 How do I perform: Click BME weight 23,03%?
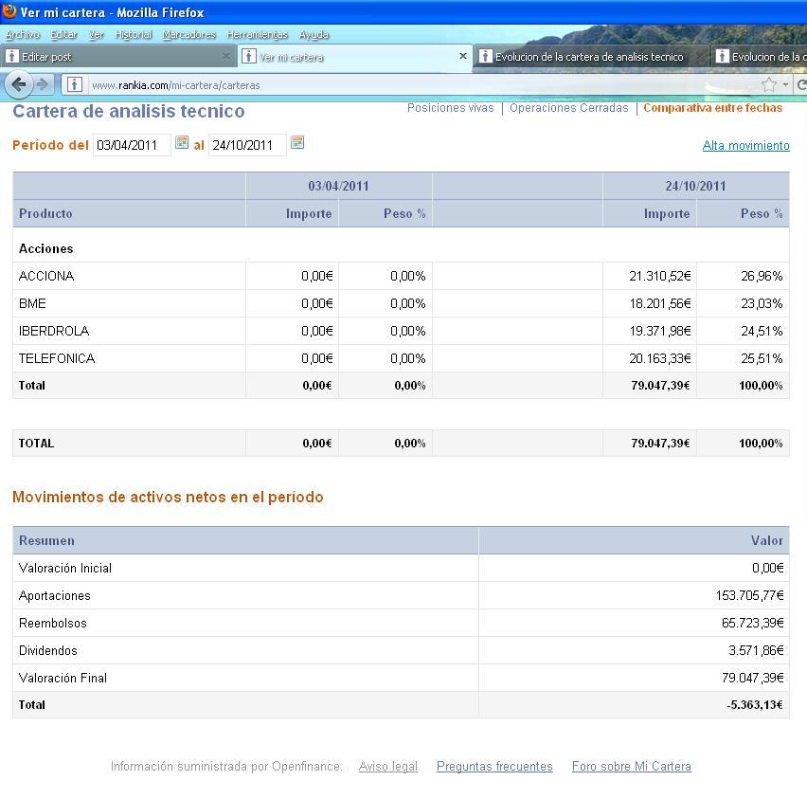[762, 303]
